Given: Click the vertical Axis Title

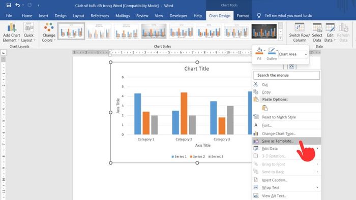Looking at the screenshot, I should point(118,106).
